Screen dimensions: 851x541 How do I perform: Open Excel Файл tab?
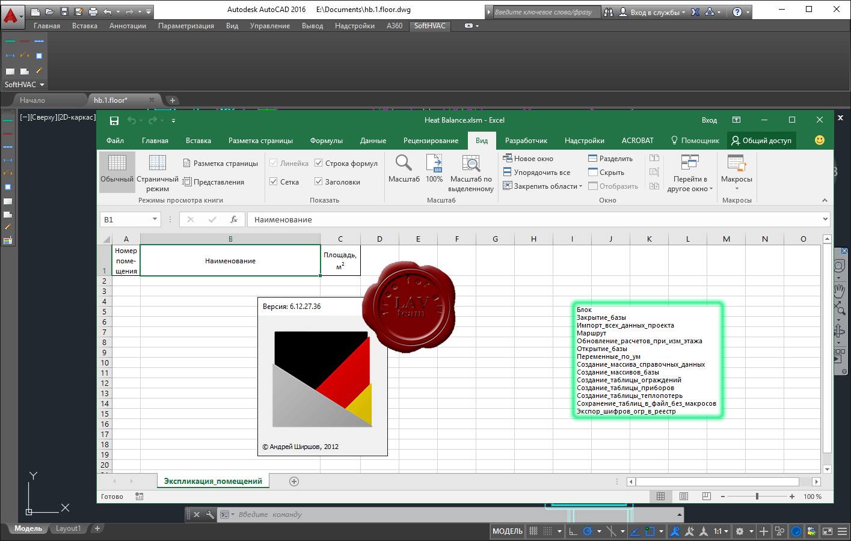click(x=115, y=141)
